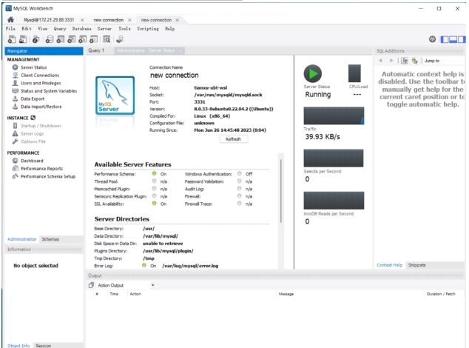Image resolution: width=469 pixels, height=348 pixels.
Task: Switch to the Snippets tab
Action: click(417, 265)
